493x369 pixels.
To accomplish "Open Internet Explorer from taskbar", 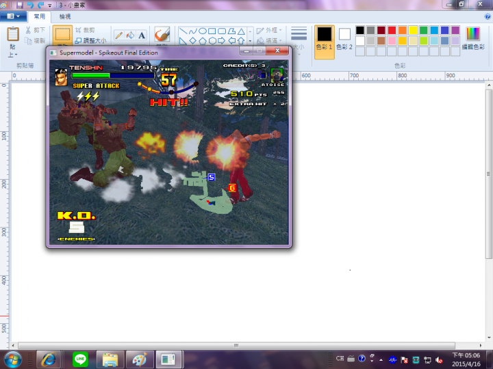I will click(49, 359).
